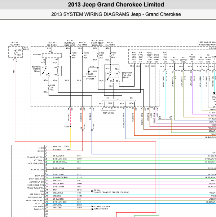Click the 'FT BLW PWM CTRL' pin label

pyautogui.click(x=35, y=188)
